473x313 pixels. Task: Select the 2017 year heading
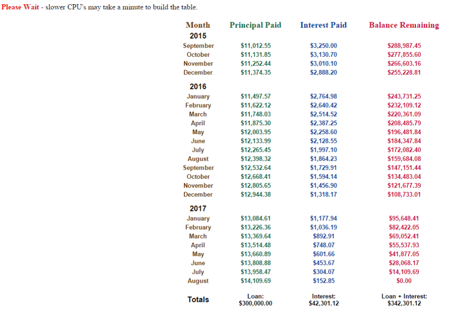point(198,209)
